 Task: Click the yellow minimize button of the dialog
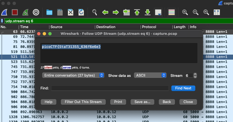[x=44, y=34]
